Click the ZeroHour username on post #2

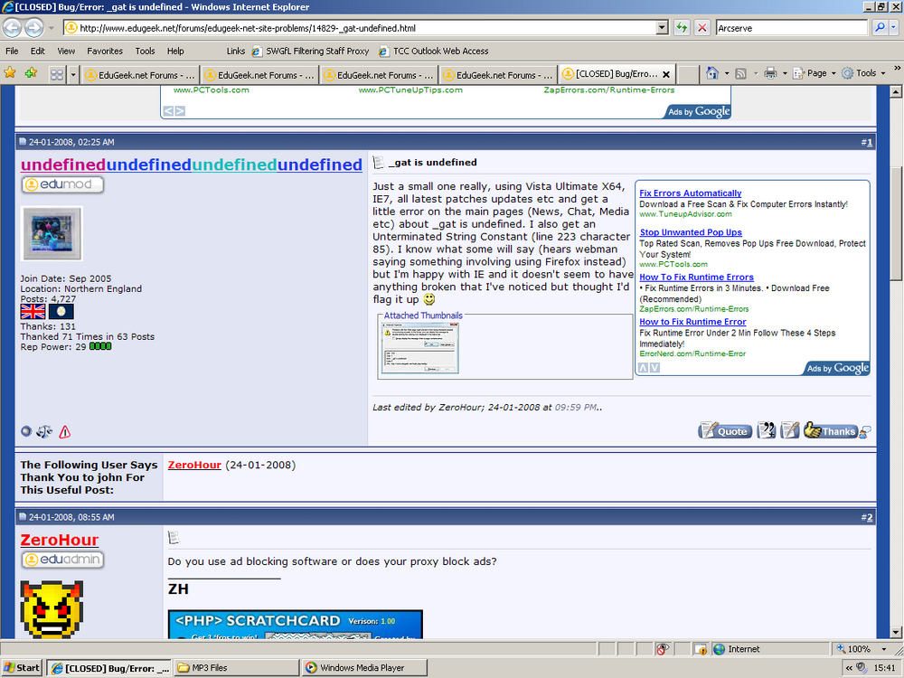(60, 540)
